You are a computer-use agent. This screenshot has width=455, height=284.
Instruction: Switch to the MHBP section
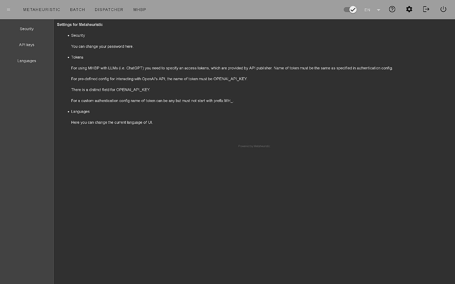coord(140,10)
